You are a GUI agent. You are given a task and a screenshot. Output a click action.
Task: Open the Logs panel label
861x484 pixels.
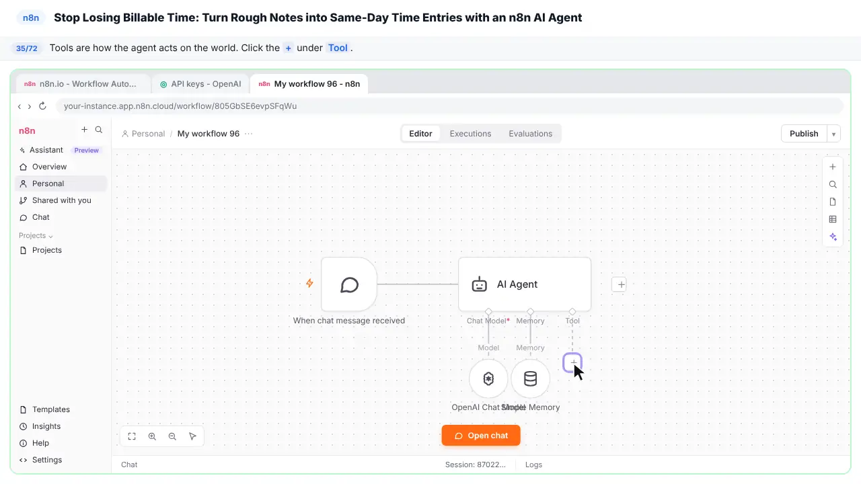533,465
